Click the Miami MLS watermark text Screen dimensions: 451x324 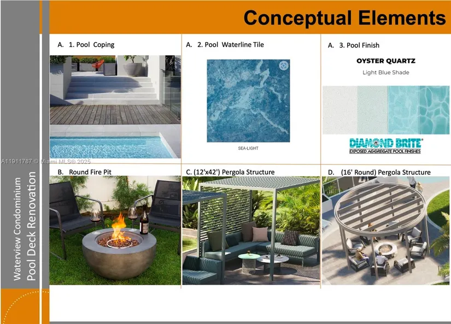click(x=46, y=162)
